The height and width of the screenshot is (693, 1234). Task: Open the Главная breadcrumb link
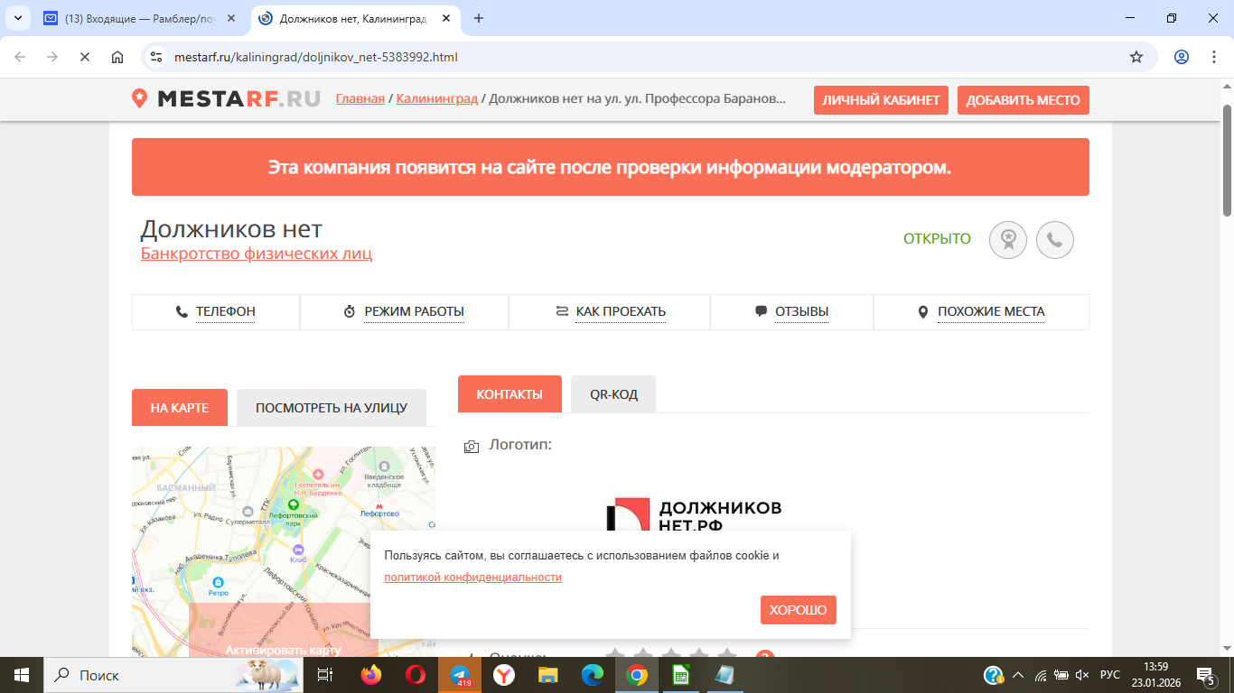tap(360, 98)
